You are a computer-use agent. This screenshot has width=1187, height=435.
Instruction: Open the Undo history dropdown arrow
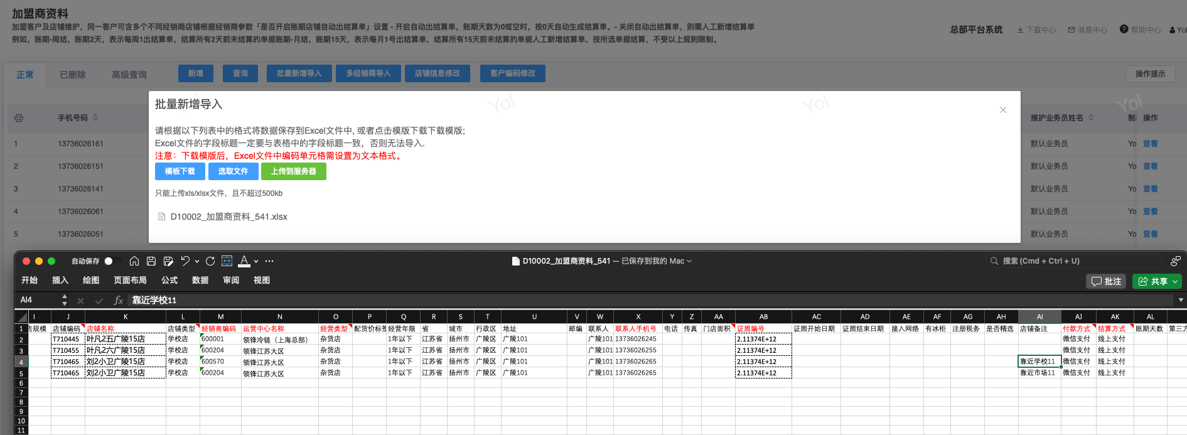point(197,261)
